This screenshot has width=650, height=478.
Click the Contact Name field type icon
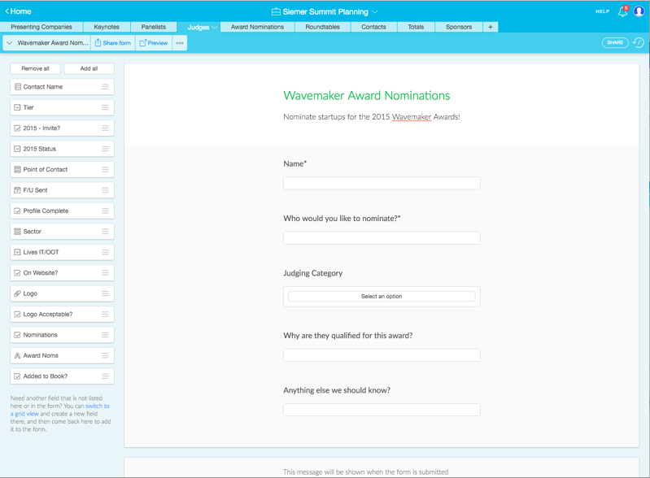(x=17, y=86)
